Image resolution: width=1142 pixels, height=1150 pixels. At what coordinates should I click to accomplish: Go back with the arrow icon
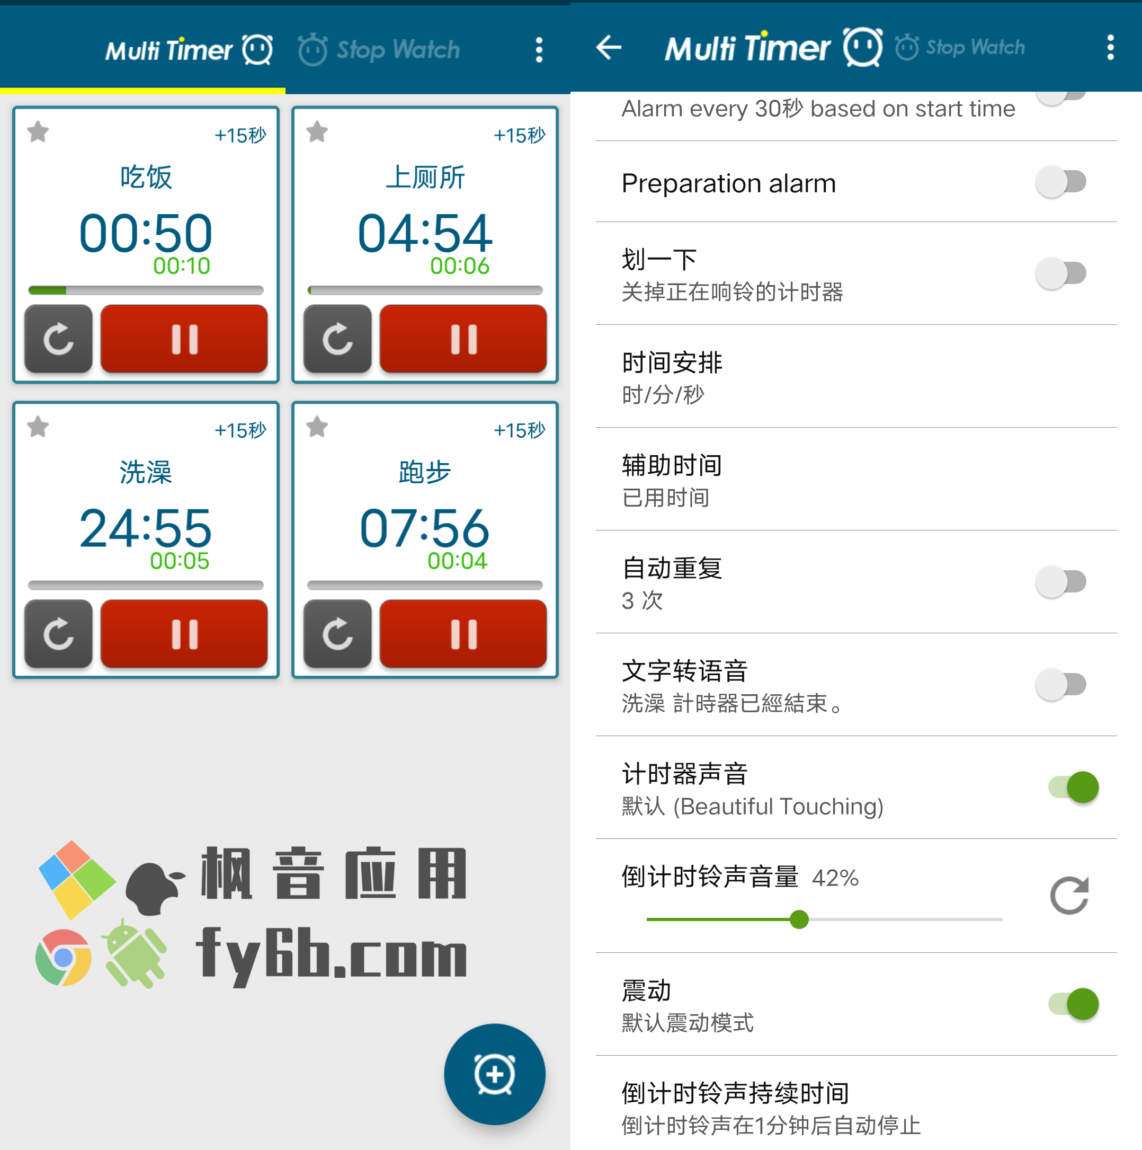tap(609, 47)
